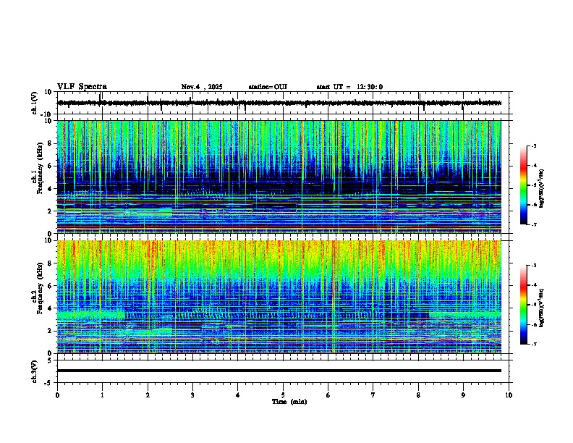Select the date text "Nov.4 , 2025"

pyautogui.click(x=202, y=87)
